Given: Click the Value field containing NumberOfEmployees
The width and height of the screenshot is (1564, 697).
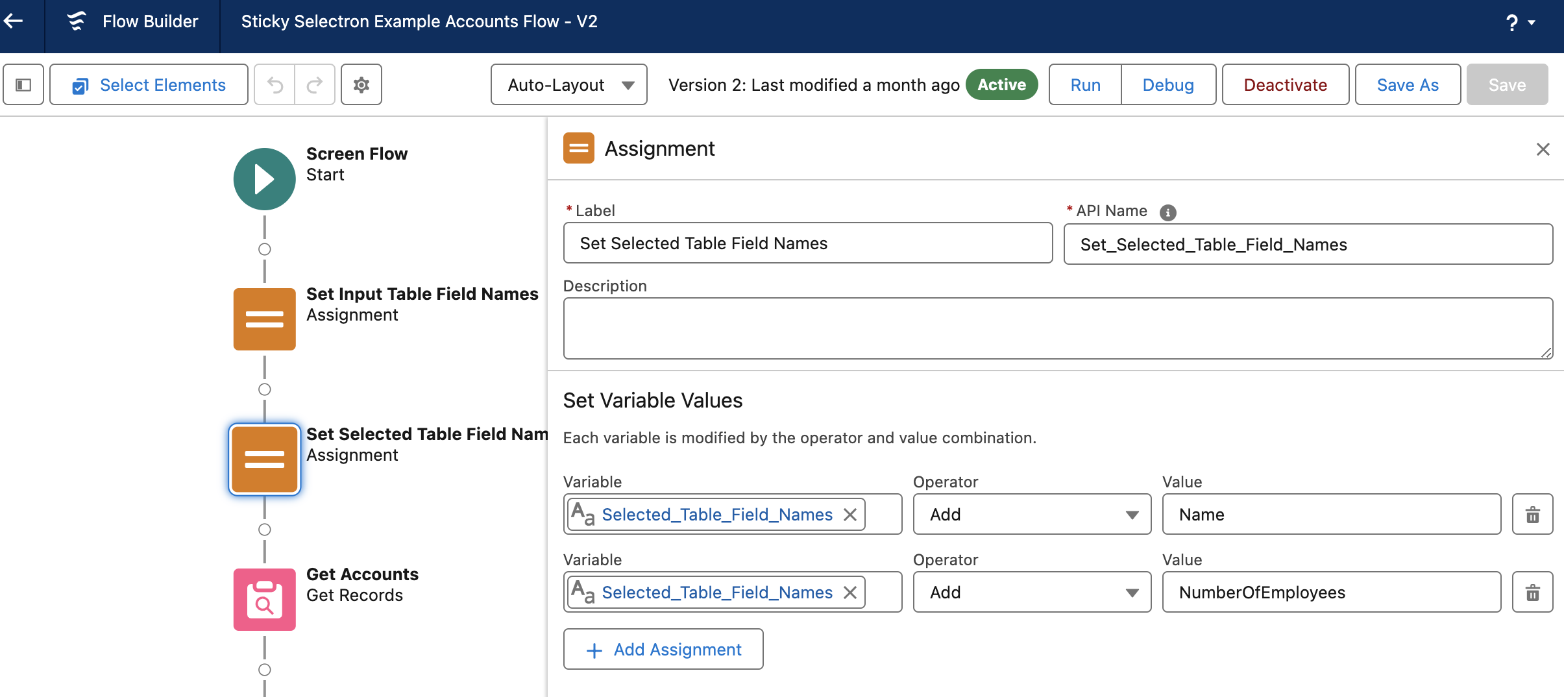Looking at the screenshot, I should pos(1332,593).
